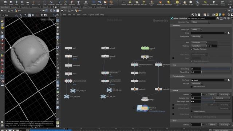The height and width of the screenshot is (131, 233).
Task: Toggle Visualize Thickness checkbox
Action: pos(191,49)
